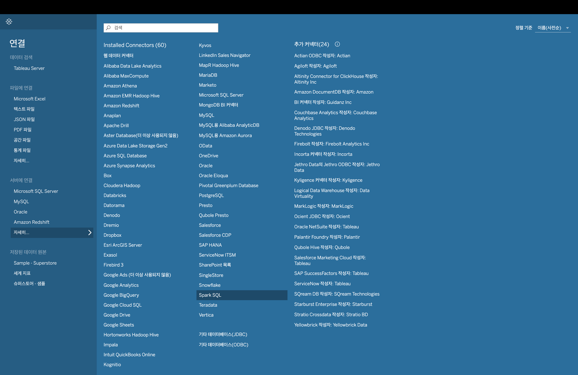Click the search magnifier icon
The height and width of the screenshot is (375, 578).
108,28
